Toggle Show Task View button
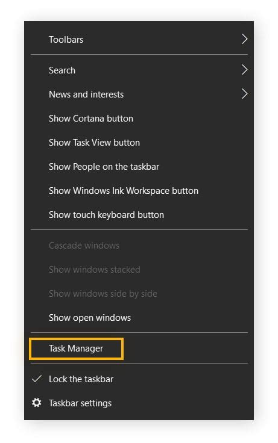Viewport: 278px width, 443px height. click(139, 143)
